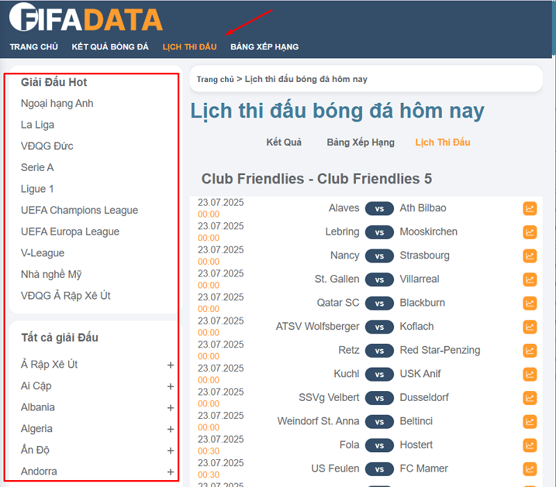Screen dimensions: 556x487
Task: Click the FIFADATA logo
Action: coord(85,17)
